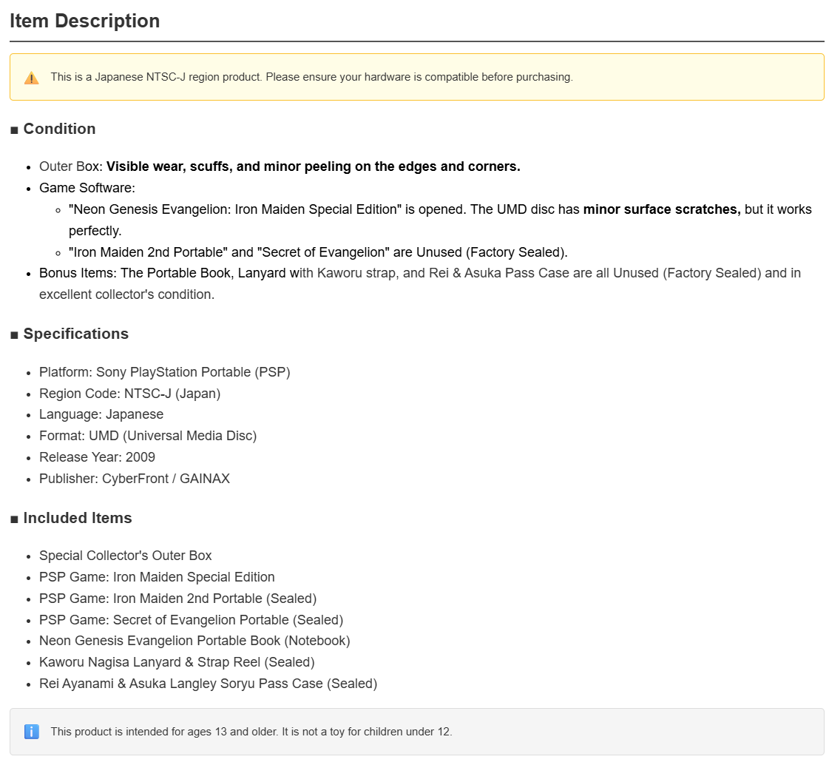Image resolution: width=829 pixels, height=765 pixels.
Task: Click the 'Game Software:' list item
Action: [x=87, y=188]
